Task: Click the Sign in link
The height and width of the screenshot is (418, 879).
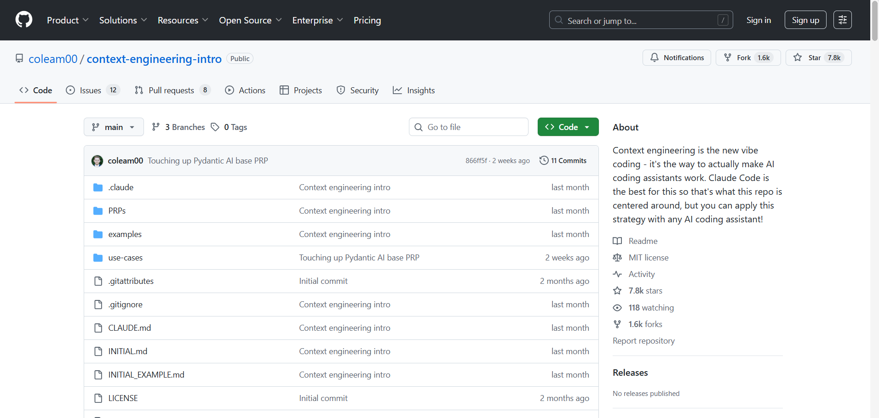Action: click(x=758, y=20)
